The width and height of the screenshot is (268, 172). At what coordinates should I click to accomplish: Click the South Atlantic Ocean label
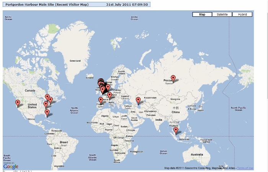click(x=93, y=157)
